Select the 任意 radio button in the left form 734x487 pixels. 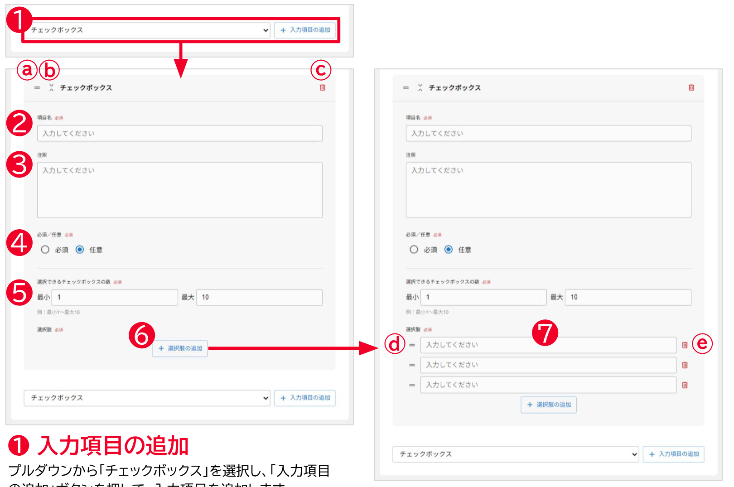click(x=80, y=250)
